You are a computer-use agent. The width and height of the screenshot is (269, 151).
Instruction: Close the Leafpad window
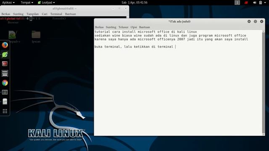261,21
